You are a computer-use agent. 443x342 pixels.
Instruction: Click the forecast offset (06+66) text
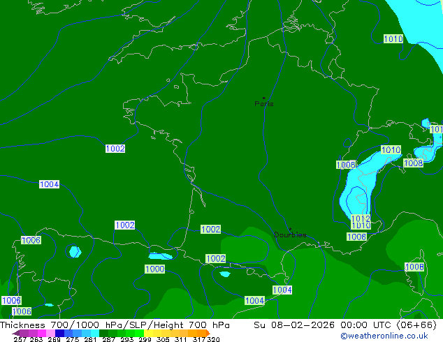pyautogui.click(x=417, y=325)
